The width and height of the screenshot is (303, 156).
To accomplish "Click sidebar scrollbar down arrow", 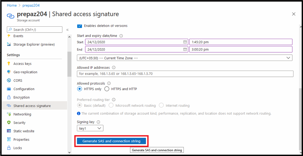I will (69, 152).
